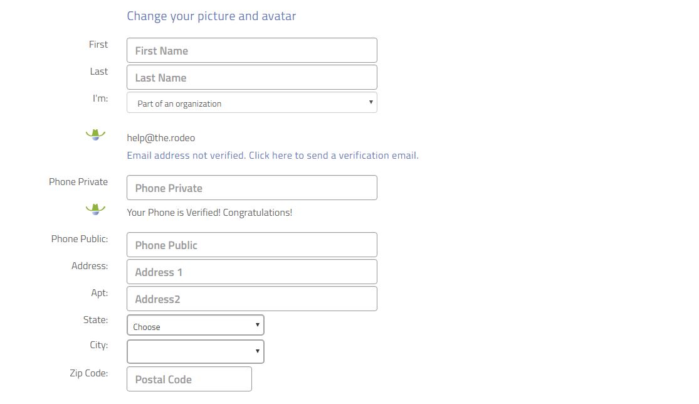This screenshot has width=699, height=404.
Task: Click the Zip Code label
Action: [89, 373]
